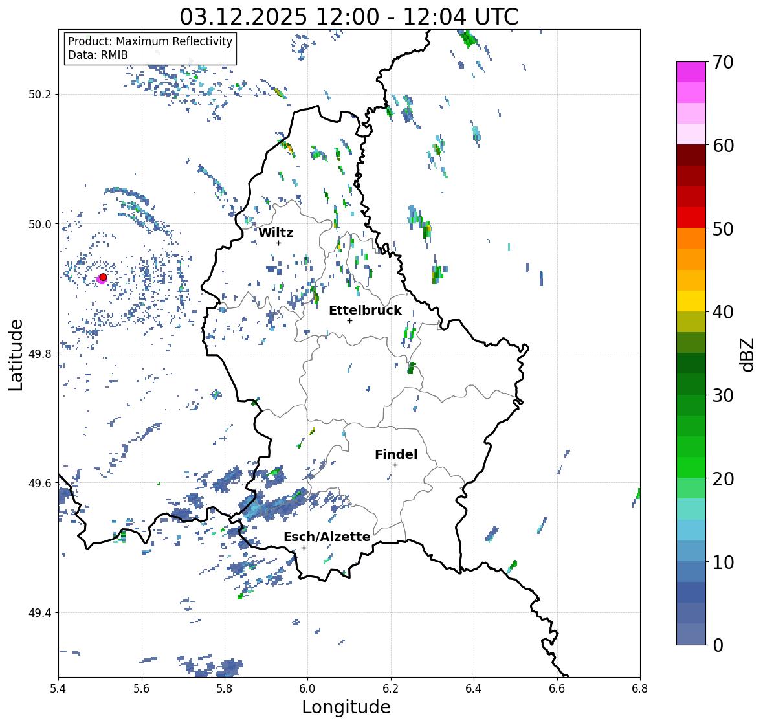
Task: Click the 5.4 longitude tick label
Action: click(x=58, y=688)
